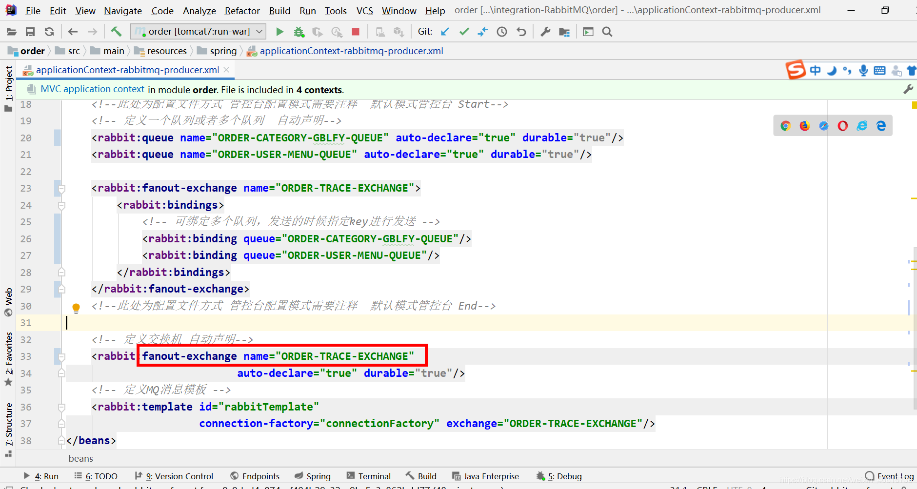Open file in Chrome browser icon

point(785,126)
